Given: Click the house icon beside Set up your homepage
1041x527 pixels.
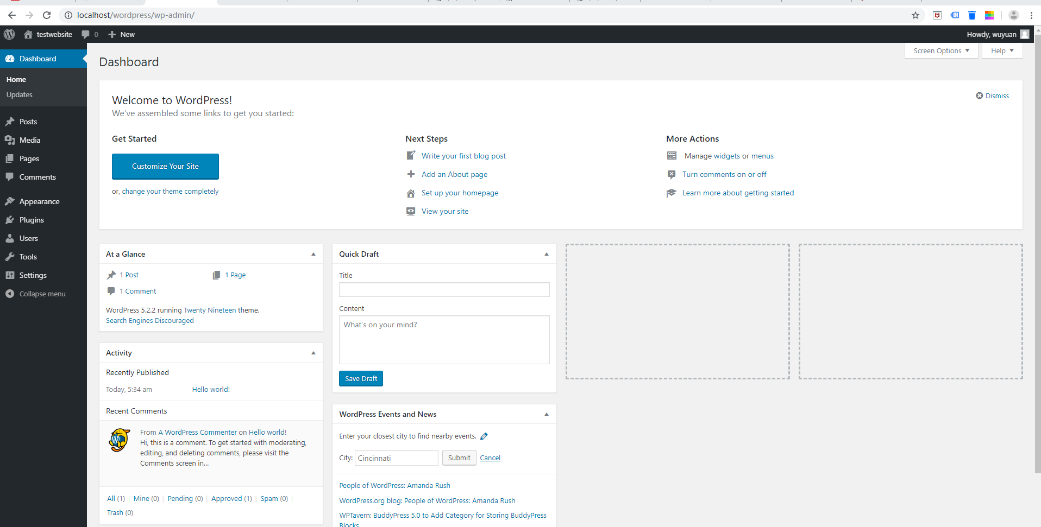Looking at the screenshot, I should pyautogui.click(x=411, y=193).
